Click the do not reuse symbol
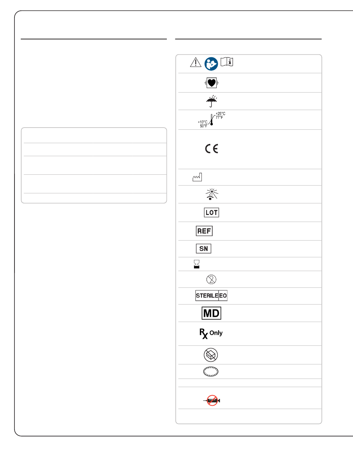 point(211,279)
